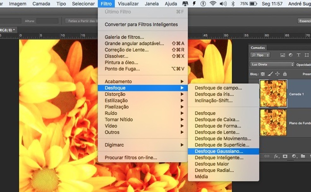
Task: Open the Tipo layer filter dropdown
Action: [260, 55]
